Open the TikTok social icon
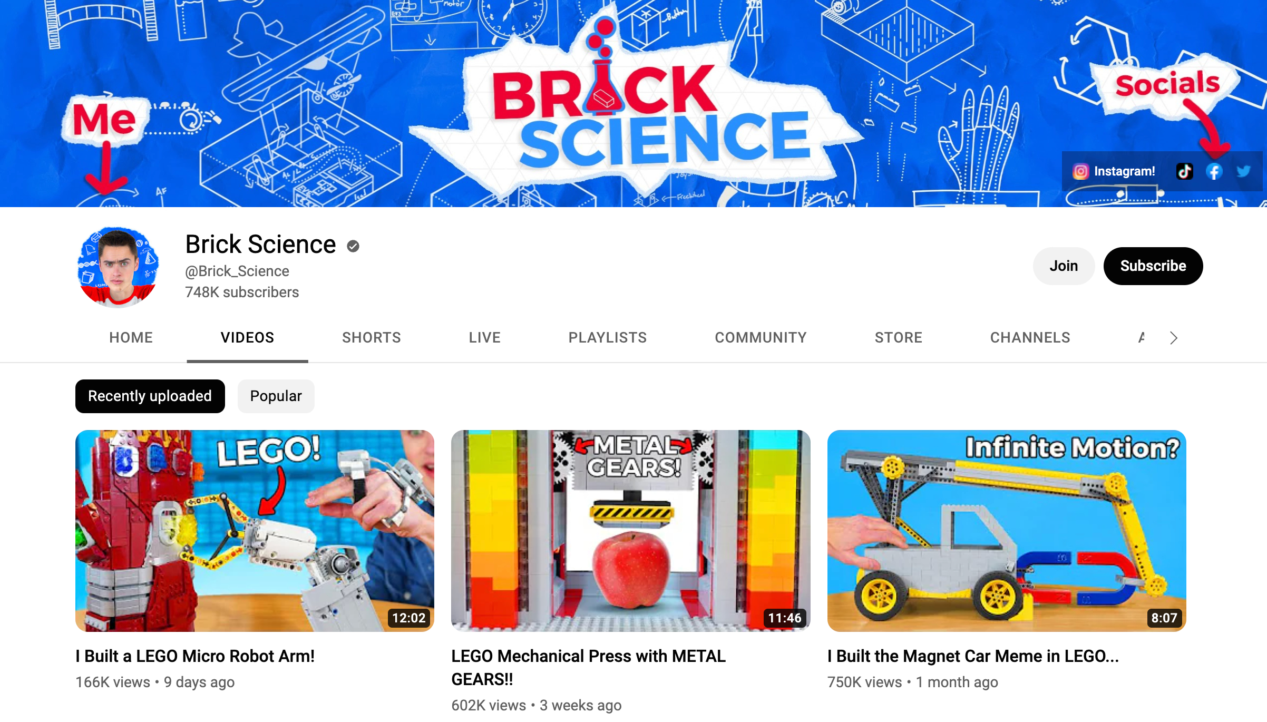This screenshot has width=1267, height=722. pyautogui.click(x=1184, y=171)
